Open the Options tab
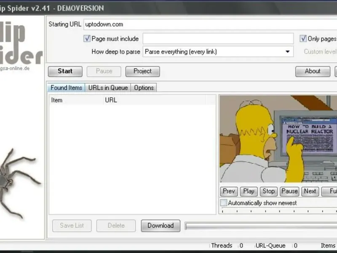 click(144, 88)
